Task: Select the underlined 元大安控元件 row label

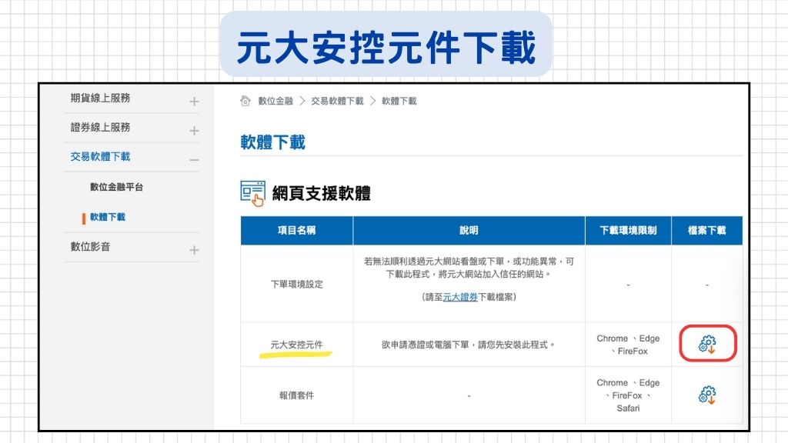Action: [297, 344]
